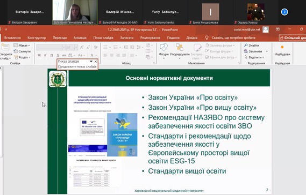
Task: Click the account profile picture icon
Action: point(266,29)
